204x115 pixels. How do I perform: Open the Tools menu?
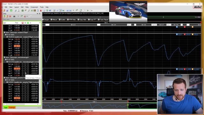pyautogui.click(x=42, y=7)
